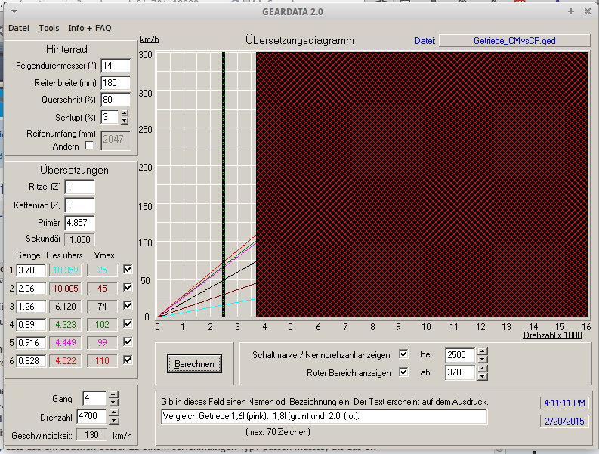Open the Tools menu
Screen dimensions: 599x454
(48, 28)
